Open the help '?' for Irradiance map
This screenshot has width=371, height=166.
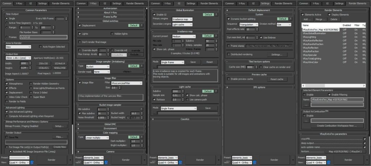point(216,36)
